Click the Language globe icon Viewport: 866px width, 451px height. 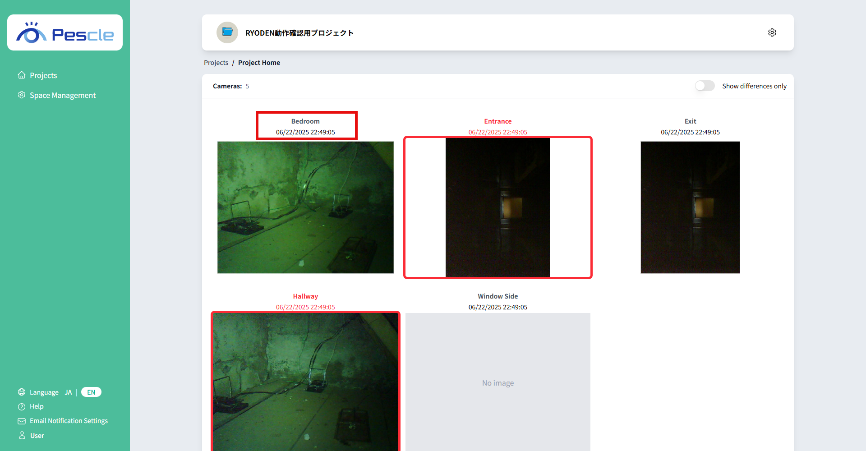click(22, 392)
